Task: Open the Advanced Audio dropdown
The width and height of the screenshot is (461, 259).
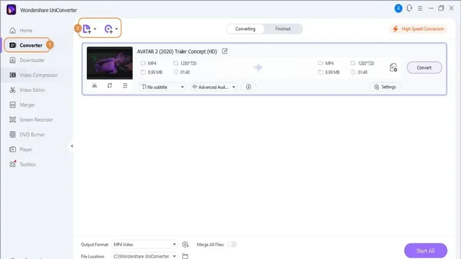Action: 213,87
